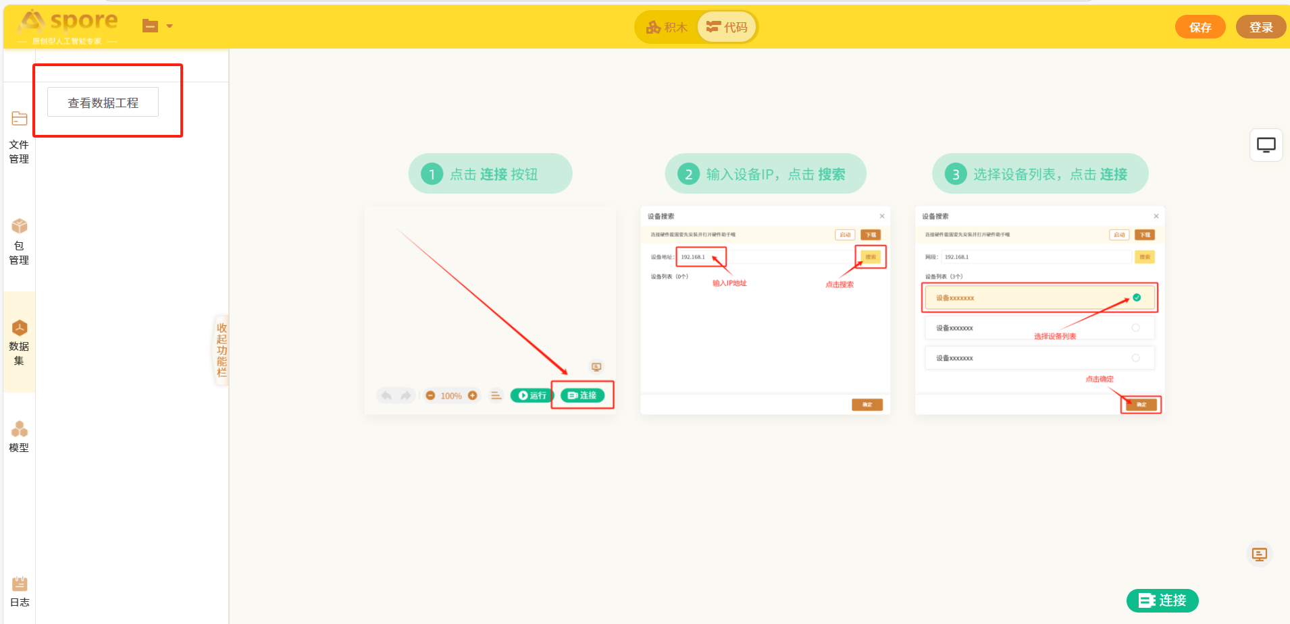Click the orange folder icon in header
The width and height of the screenshot is (1290, 624).
[x=150, y=26]
